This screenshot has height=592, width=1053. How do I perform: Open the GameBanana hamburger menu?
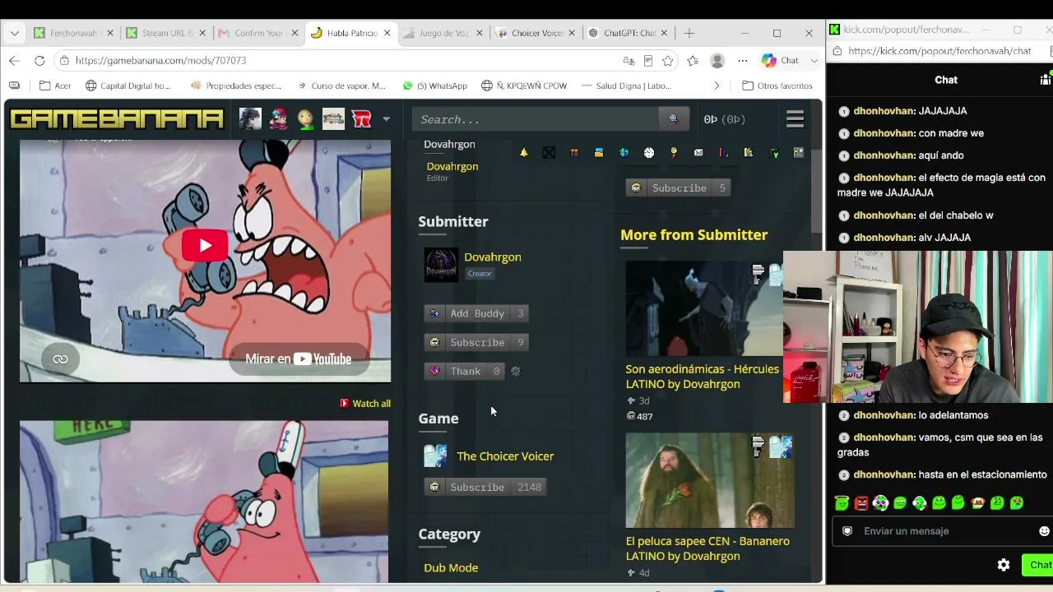tap(795, 119)
